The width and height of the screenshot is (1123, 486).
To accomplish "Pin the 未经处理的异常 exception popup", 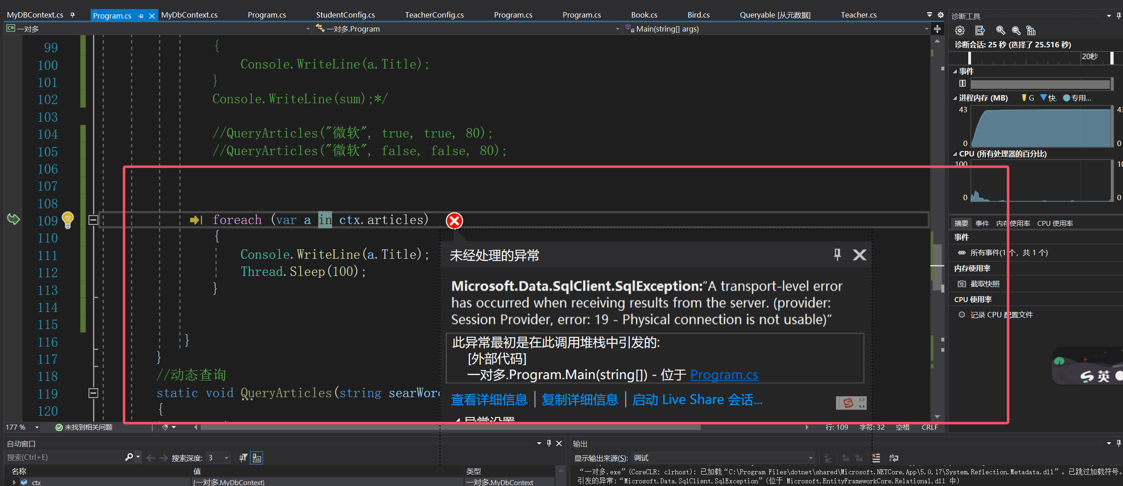I will point(837,255).
